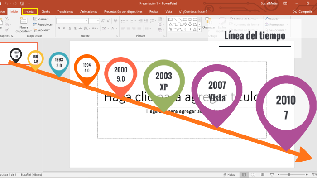The image size is (317, 178).
Task: Toggle italic (K) formatting
Action: (x=64, y=29)
